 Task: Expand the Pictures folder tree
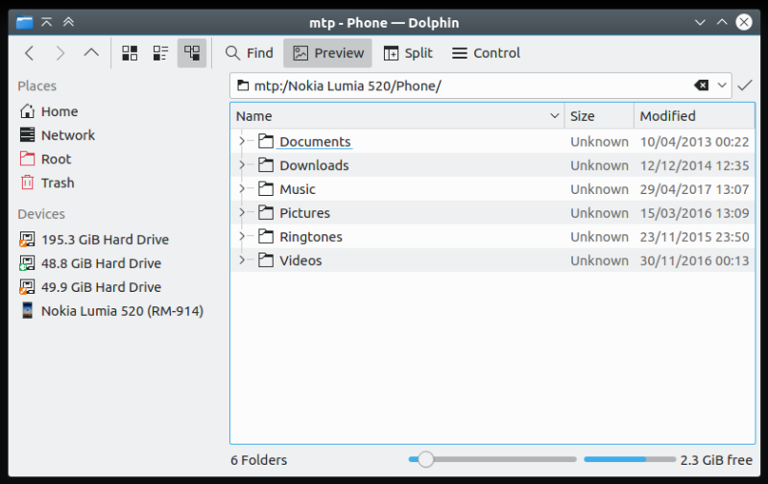click(242, 212)
